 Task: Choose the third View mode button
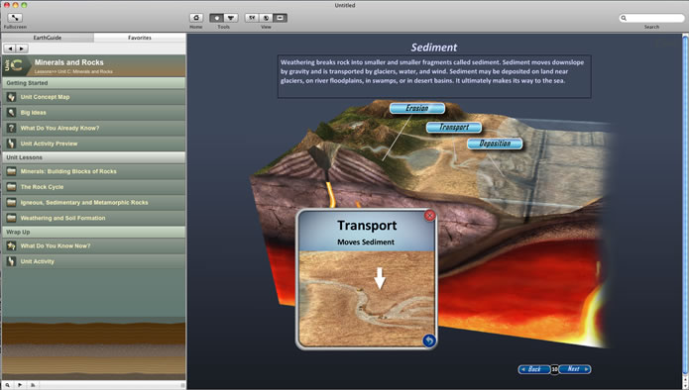coord(280,18)
